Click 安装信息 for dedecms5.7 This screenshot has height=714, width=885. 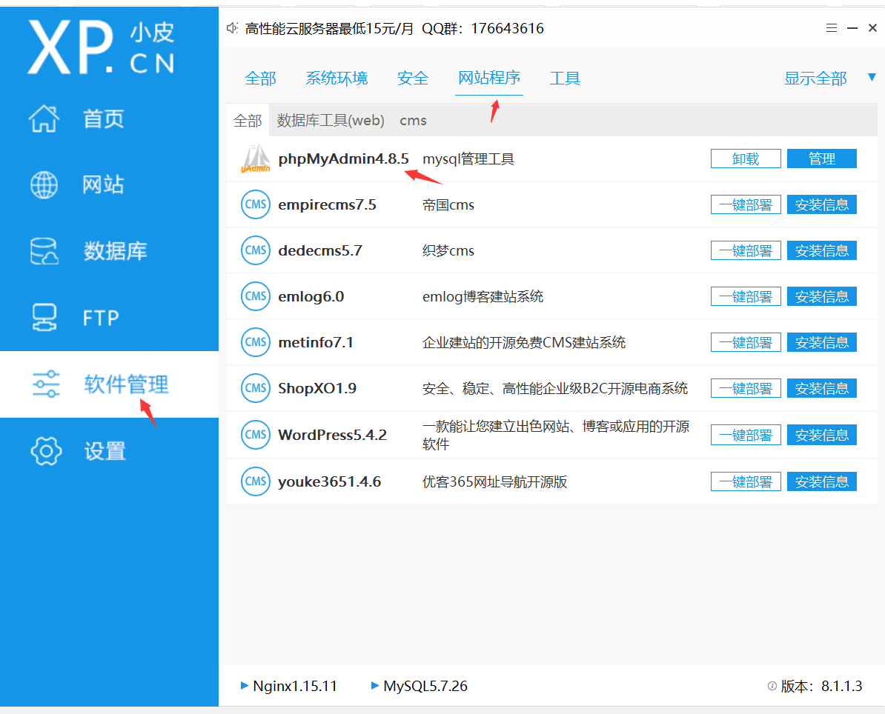[822, 250]
